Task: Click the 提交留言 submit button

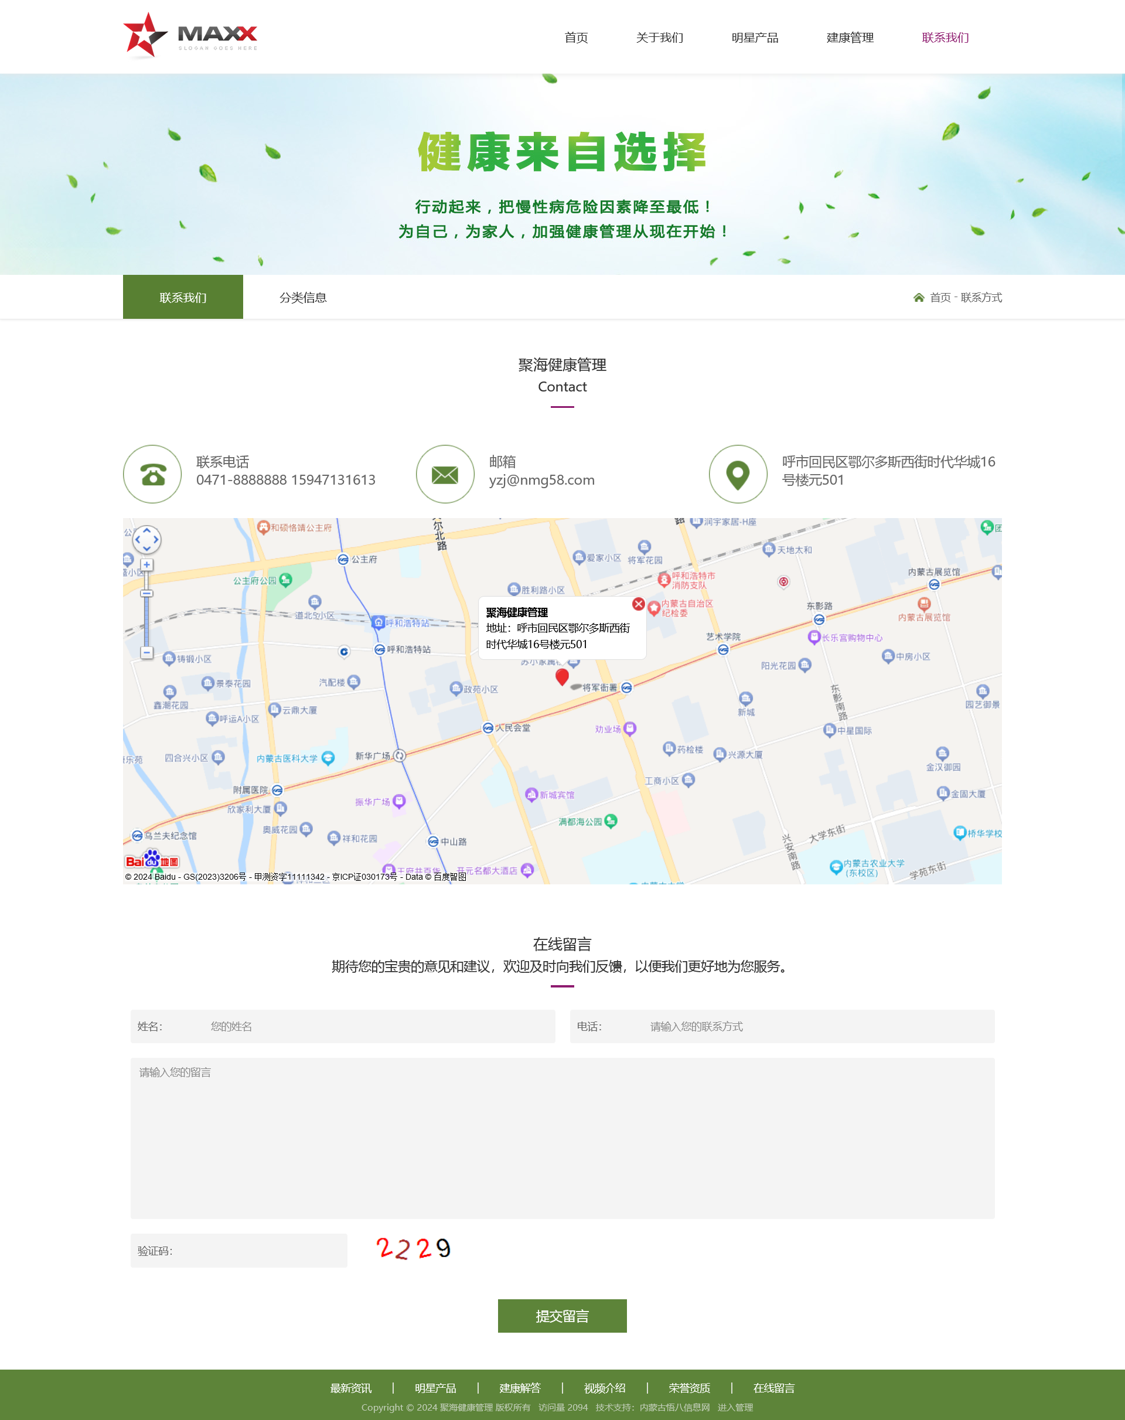Action: point(562,1316)
